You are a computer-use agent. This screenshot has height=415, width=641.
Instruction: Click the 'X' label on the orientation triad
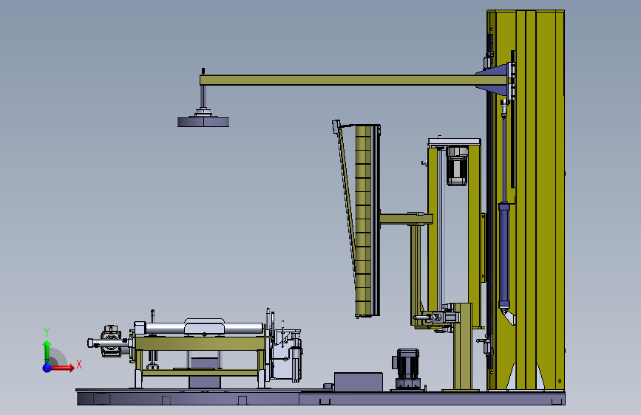(79, 364)
